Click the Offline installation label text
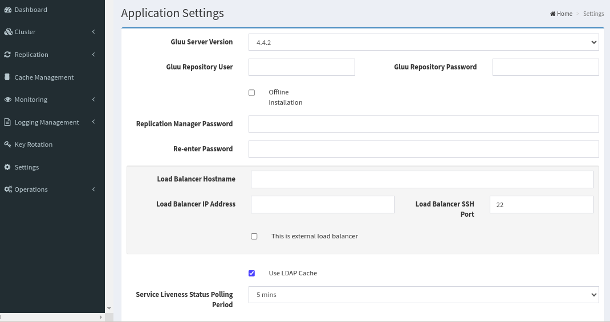Screen dimensions: 610x322 click(285, 97)
